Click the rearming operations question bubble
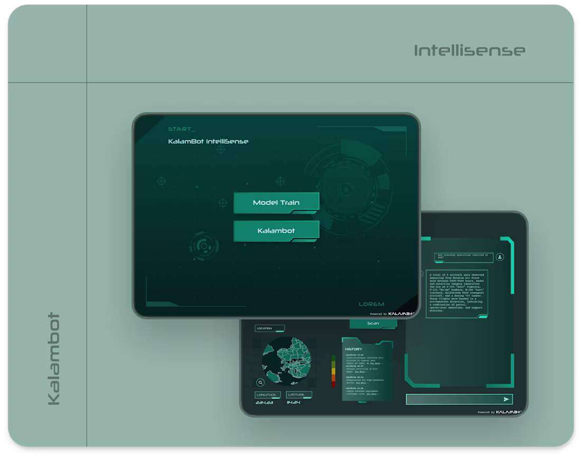 click(x=463, y=257)
